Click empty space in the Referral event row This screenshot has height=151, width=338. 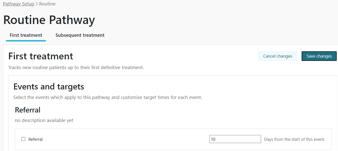click(124, 139)
